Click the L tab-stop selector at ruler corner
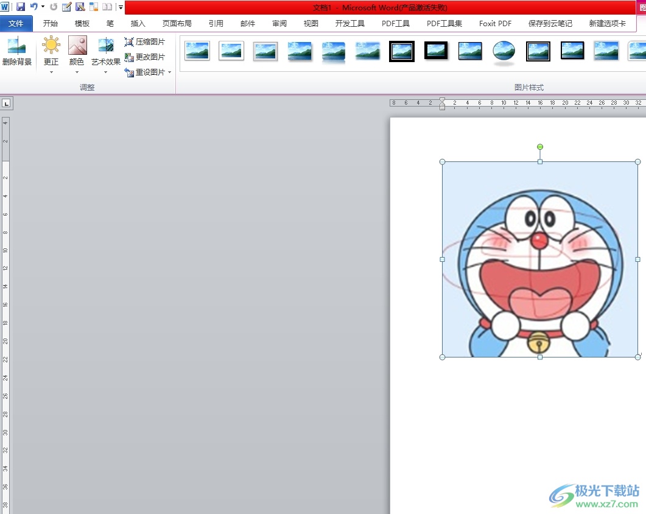Screen dimensions: 646x514 click(7, 104)
